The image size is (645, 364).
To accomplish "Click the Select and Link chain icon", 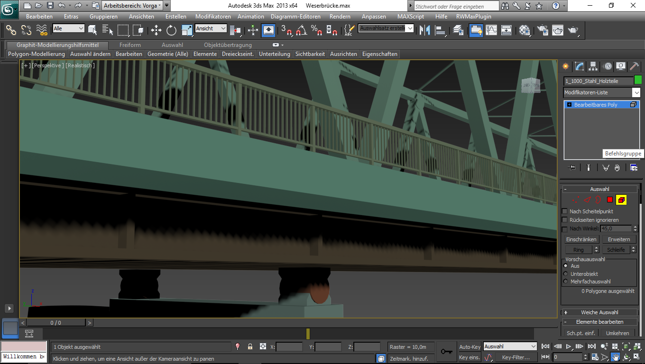I will pos(11,30).
